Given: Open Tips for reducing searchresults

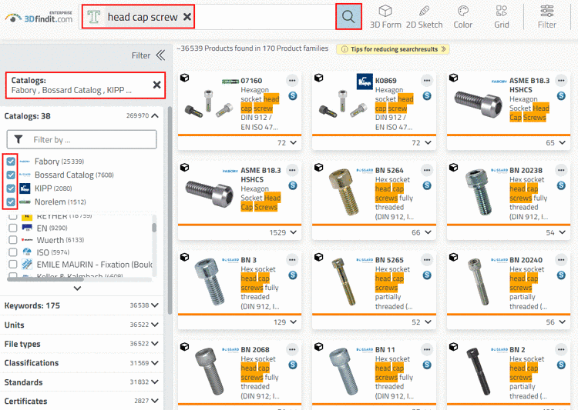Looking at the screenshot, I should (393, 49).
